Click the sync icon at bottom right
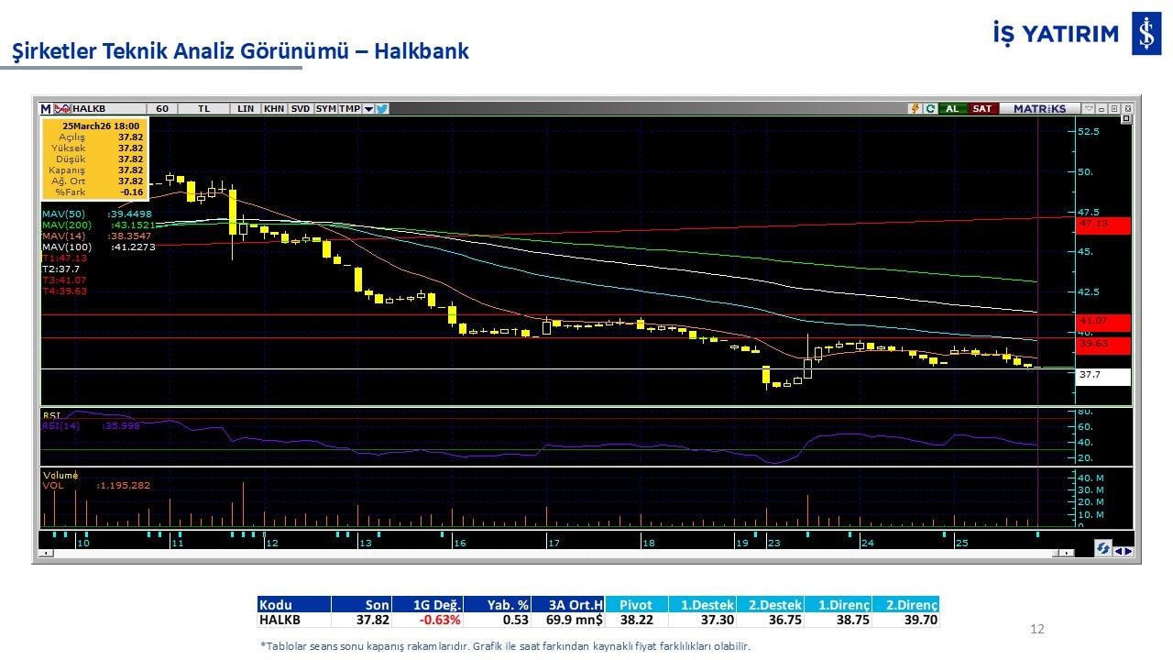Screen dimensions: 1173x660 point(1102,548)
